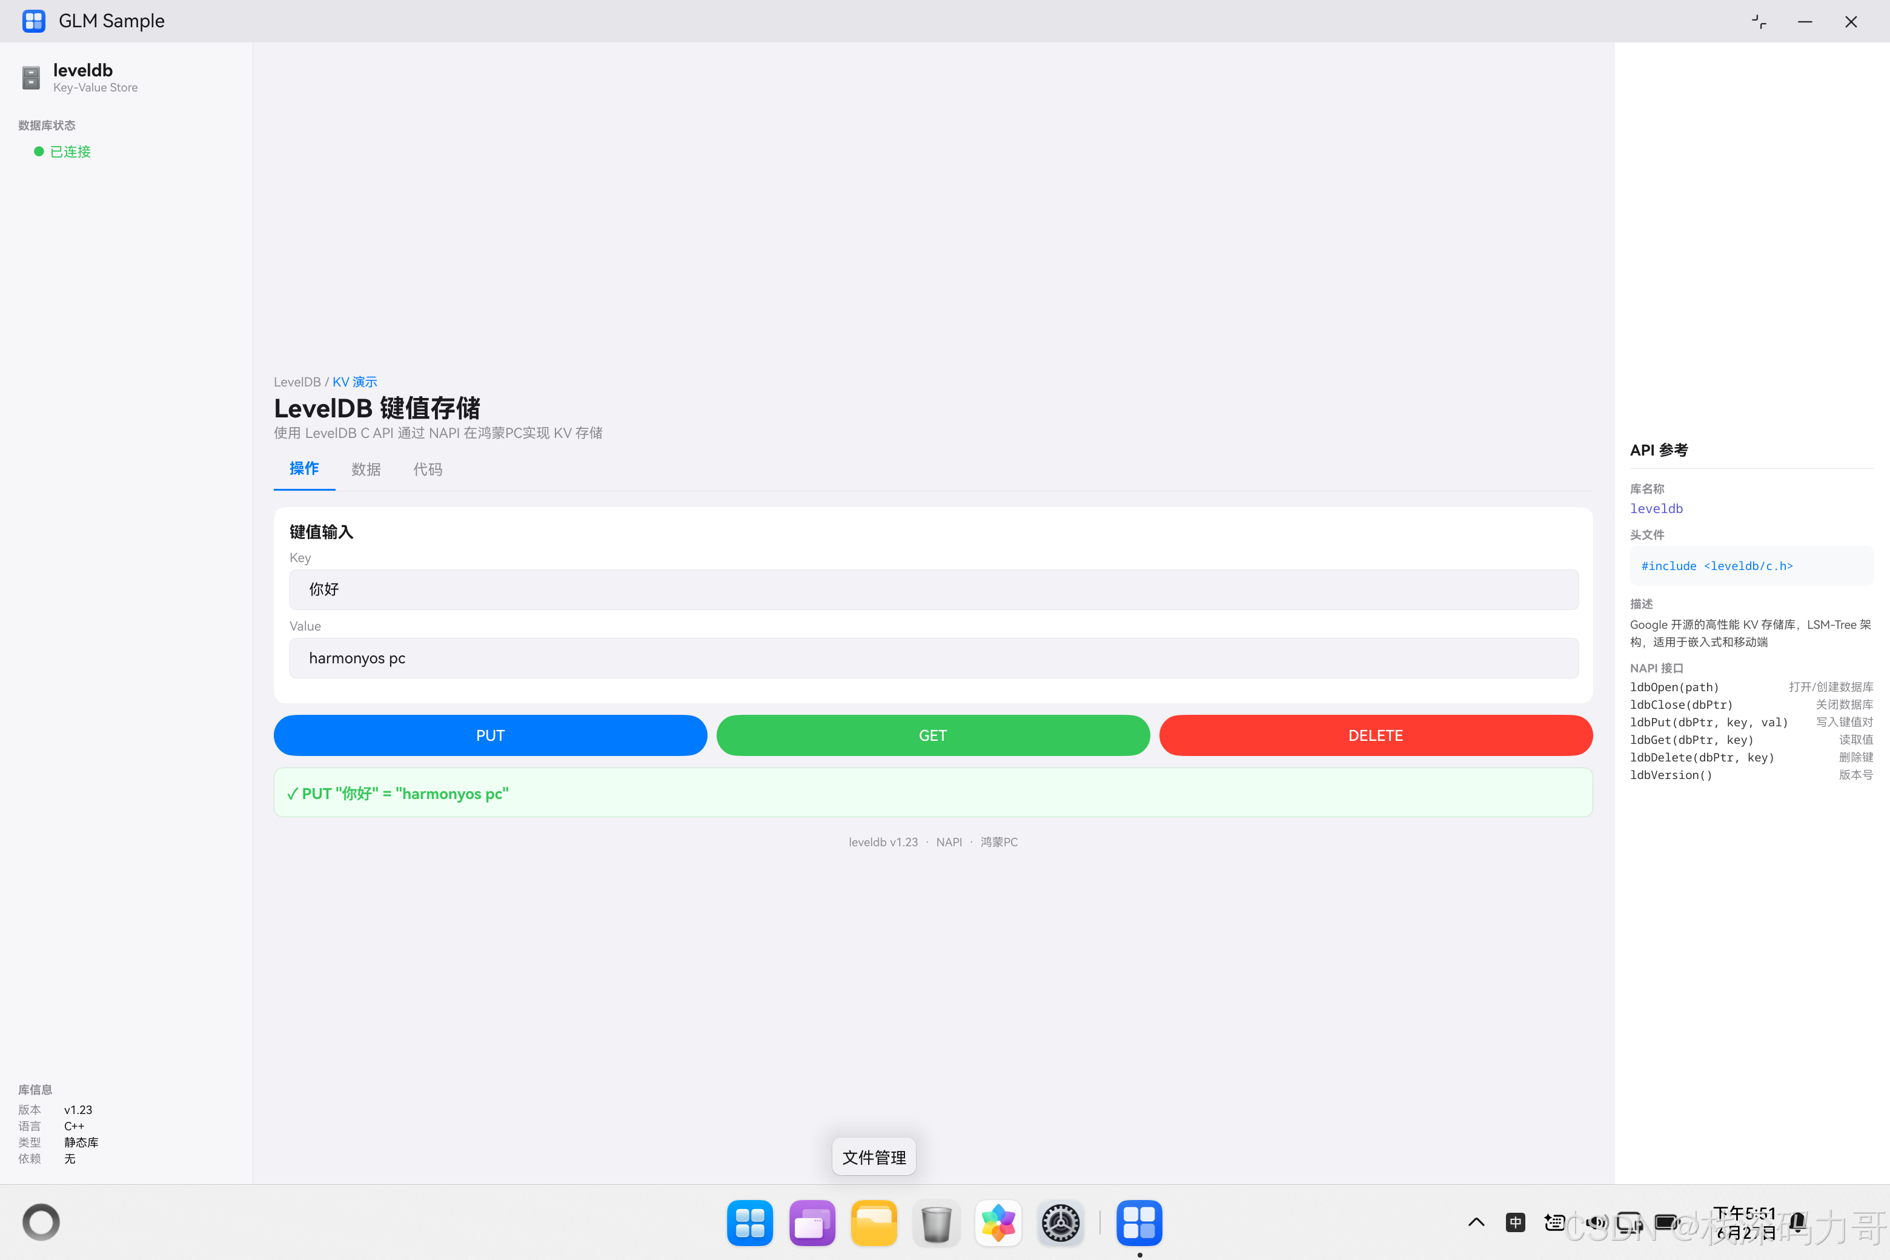
Task: Click the running GLM Sample dock icon
Action: (1139, 1223)
